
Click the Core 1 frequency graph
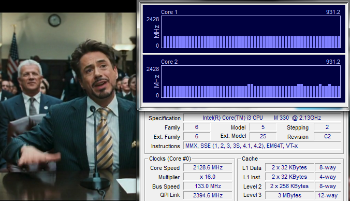point(251,32)
